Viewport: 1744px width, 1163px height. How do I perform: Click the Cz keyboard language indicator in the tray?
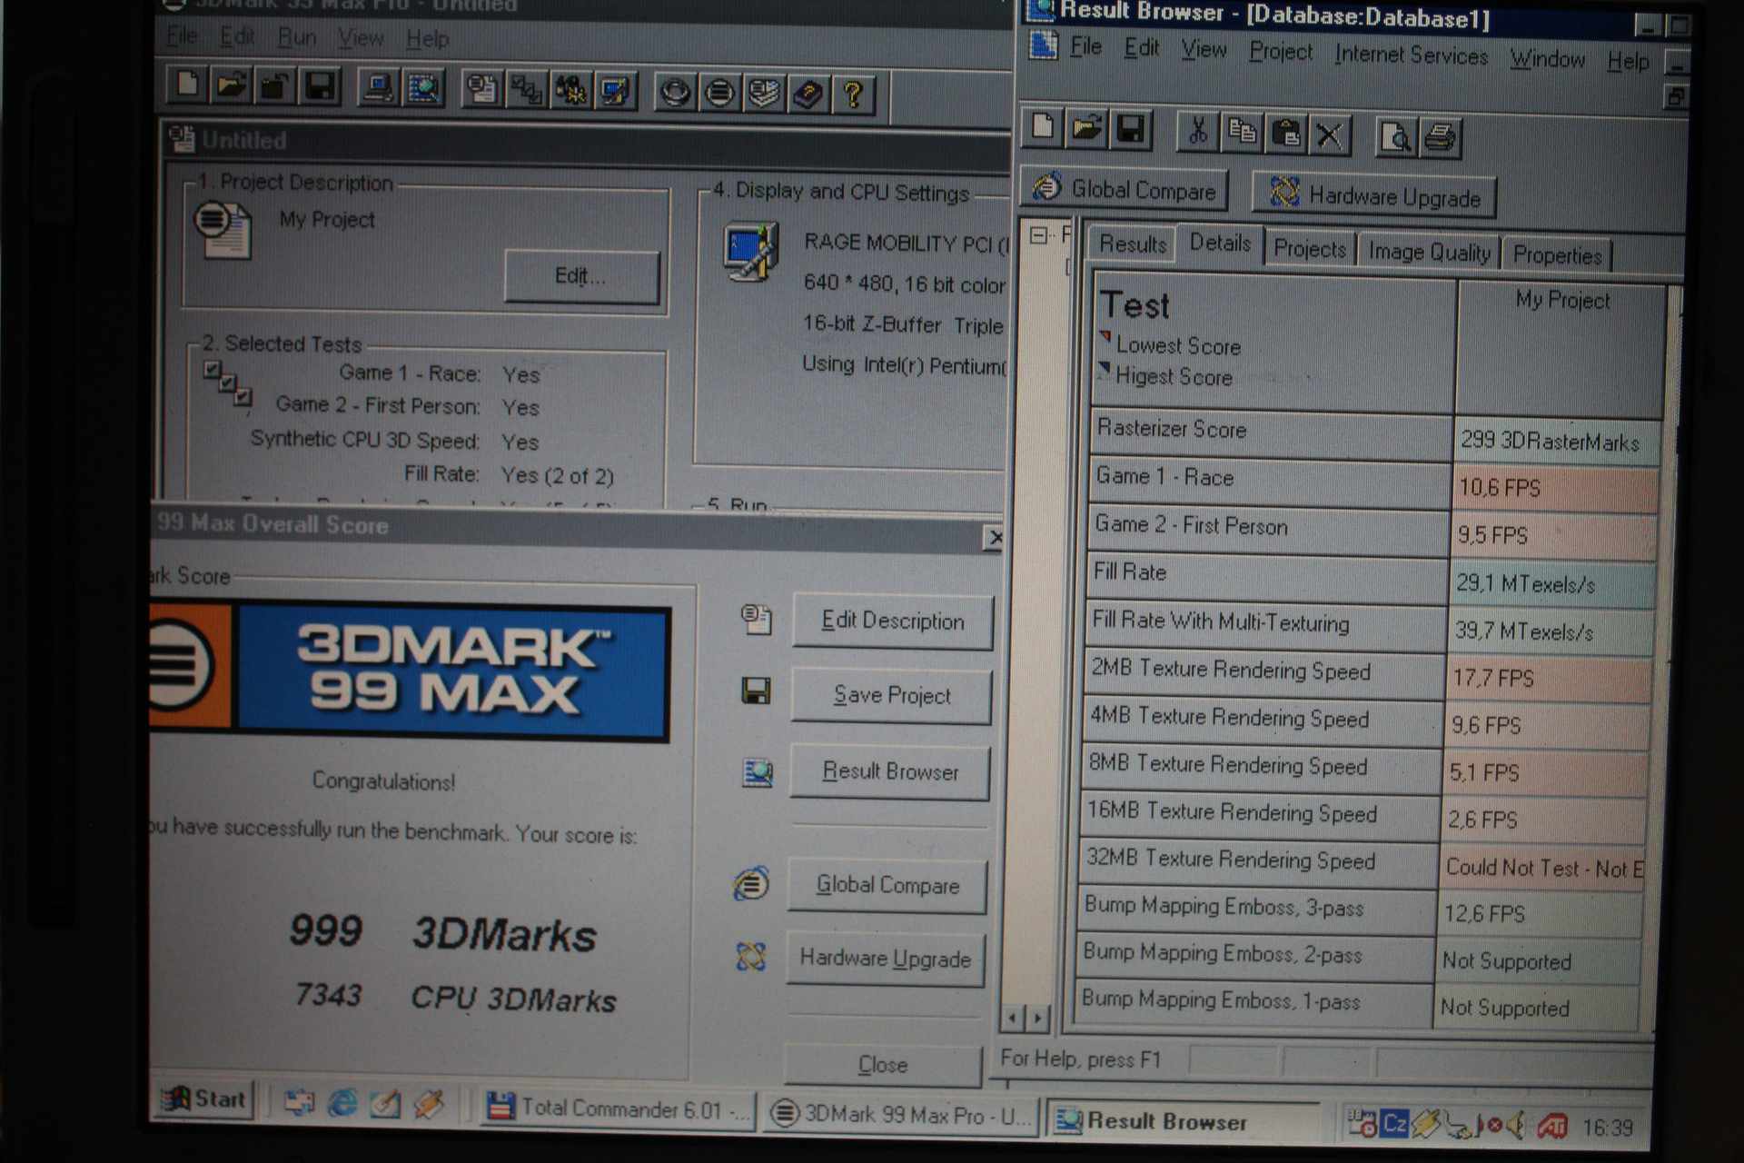(1394, 1124)
